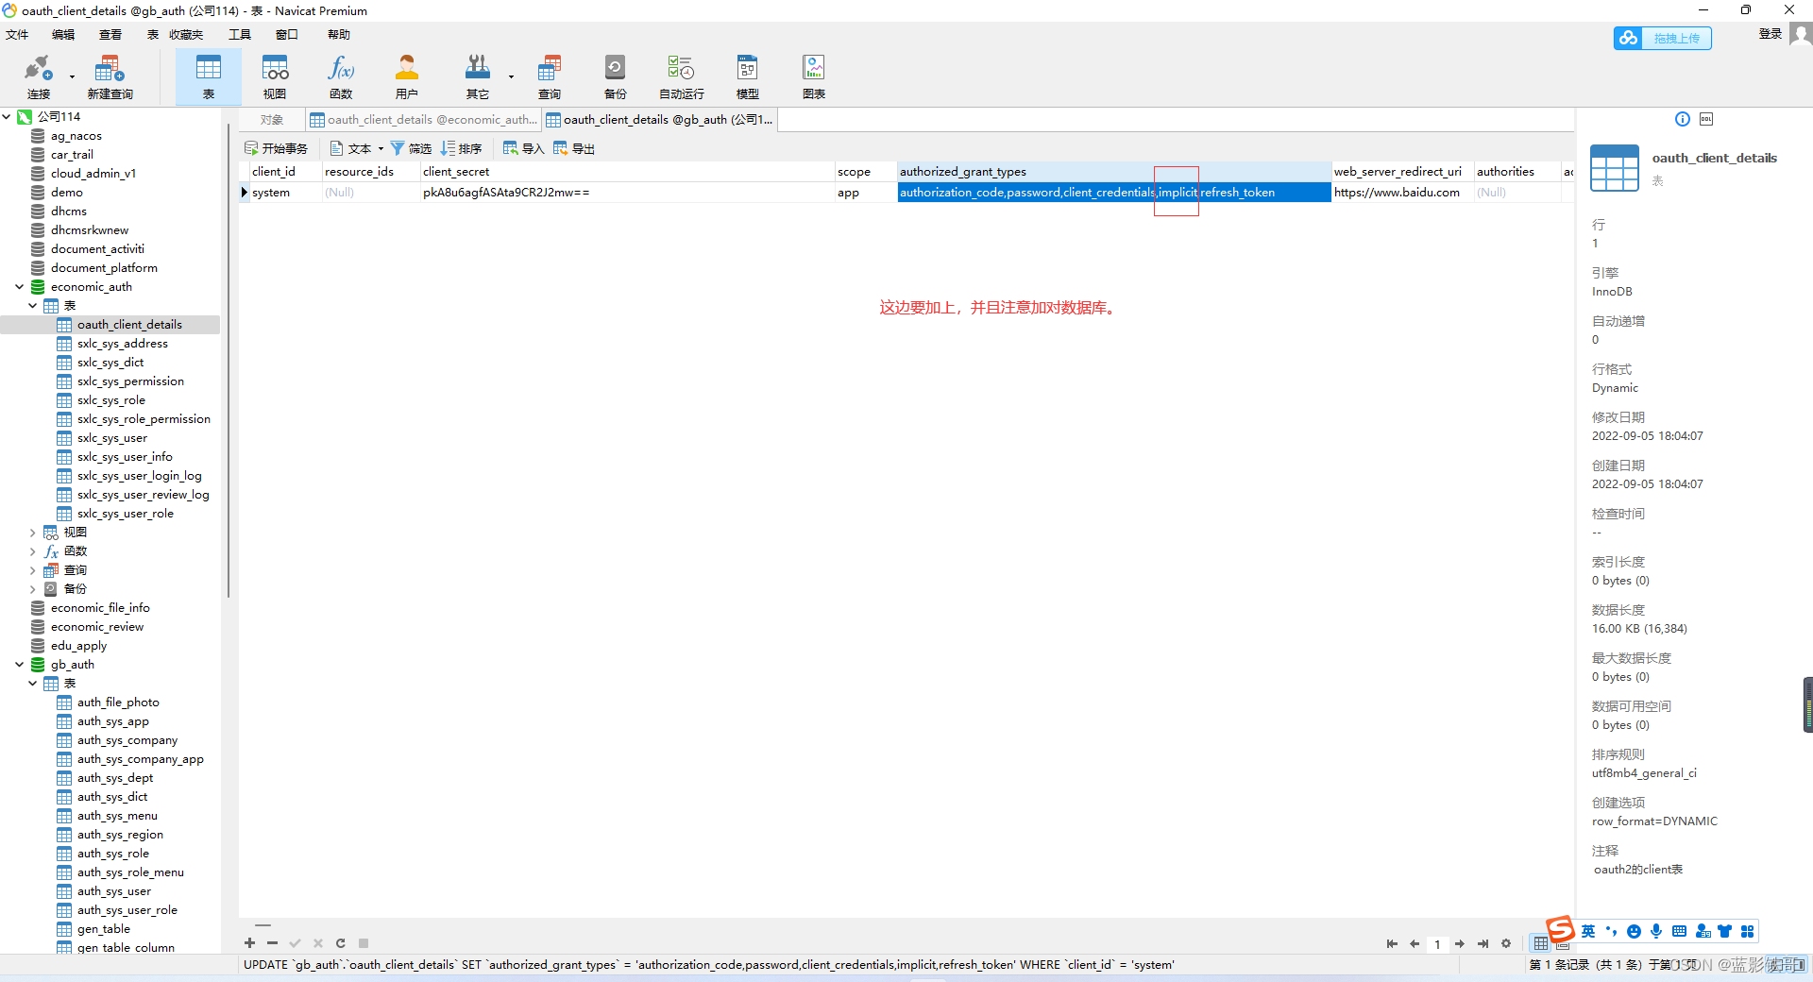The image size is (1813, 982).
Task: Switch to oauth_client_details @economic_auth tab
Action: click(x=424, y=120)
